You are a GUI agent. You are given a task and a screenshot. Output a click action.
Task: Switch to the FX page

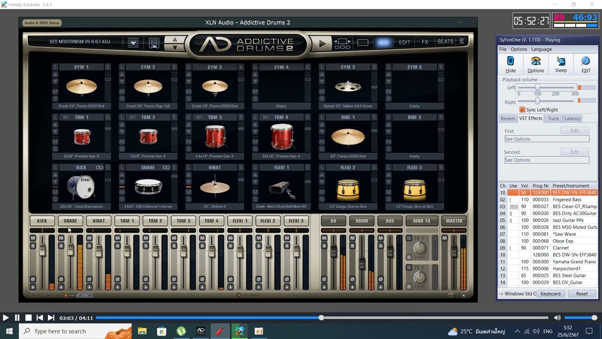425,42
